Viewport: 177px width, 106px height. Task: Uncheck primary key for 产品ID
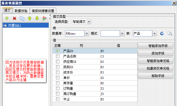[58, 51]
